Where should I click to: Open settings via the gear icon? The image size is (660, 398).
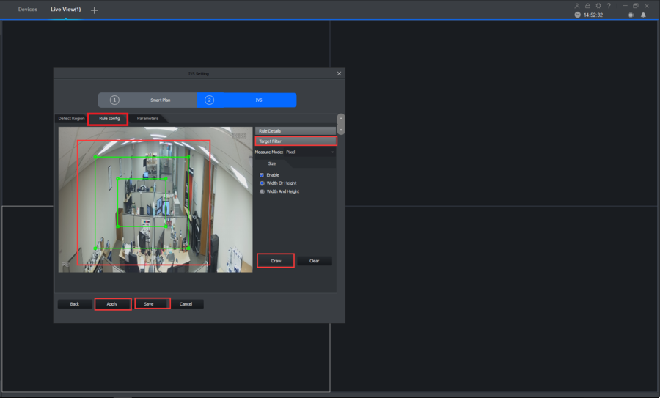pyautogui.click(x=598, y=6)
